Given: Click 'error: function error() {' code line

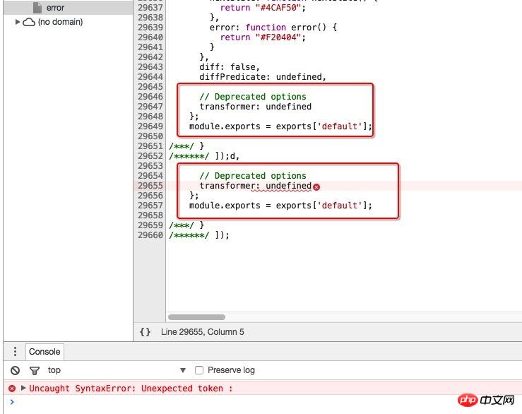Looking at the screenshot, I should [273, 28].
